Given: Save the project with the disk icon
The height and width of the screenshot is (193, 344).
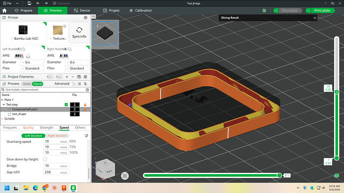Looking at the screenshot, I should click(29, 3).
